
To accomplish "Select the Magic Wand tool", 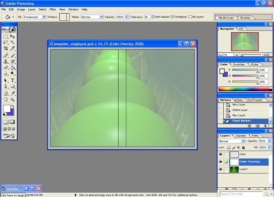I will coord(12,42).
